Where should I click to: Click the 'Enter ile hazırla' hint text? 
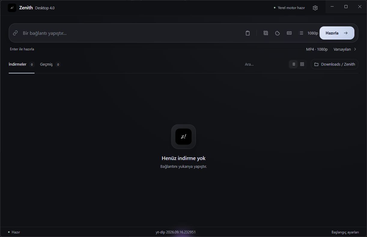pyautogui.click(x=22, y=49)
